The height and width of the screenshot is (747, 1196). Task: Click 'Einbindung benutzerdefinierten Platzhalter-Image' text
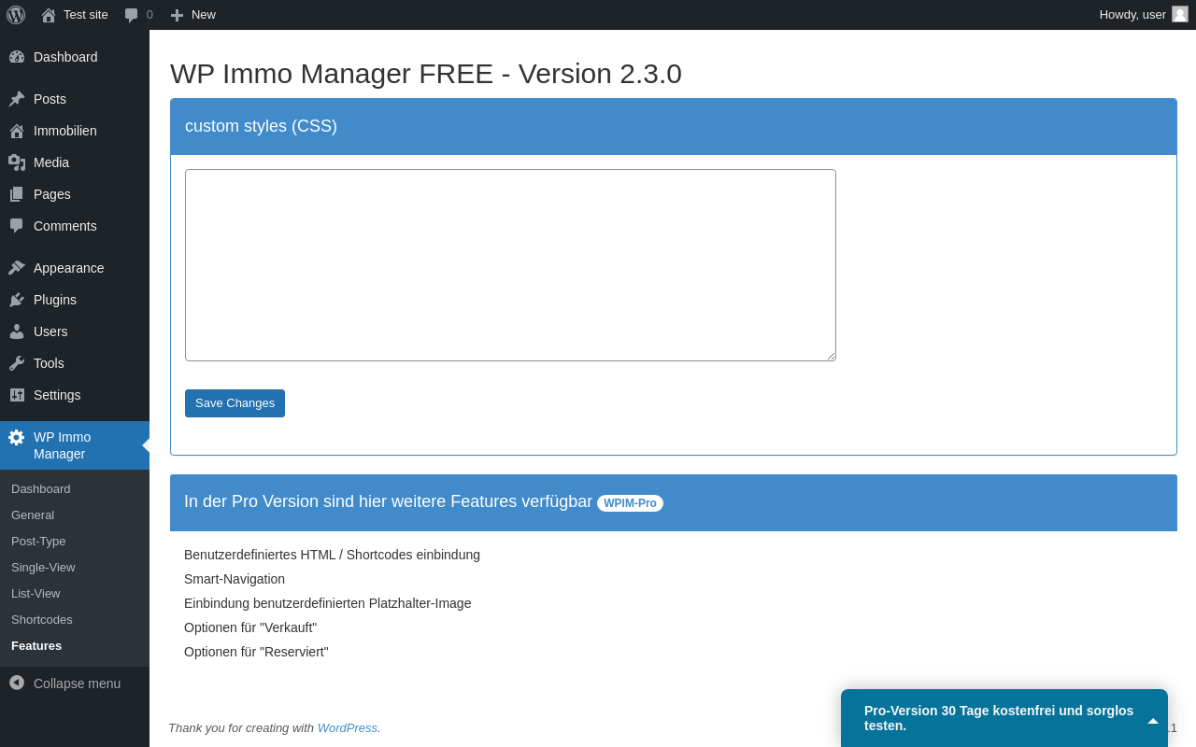[x=328, y=603]
